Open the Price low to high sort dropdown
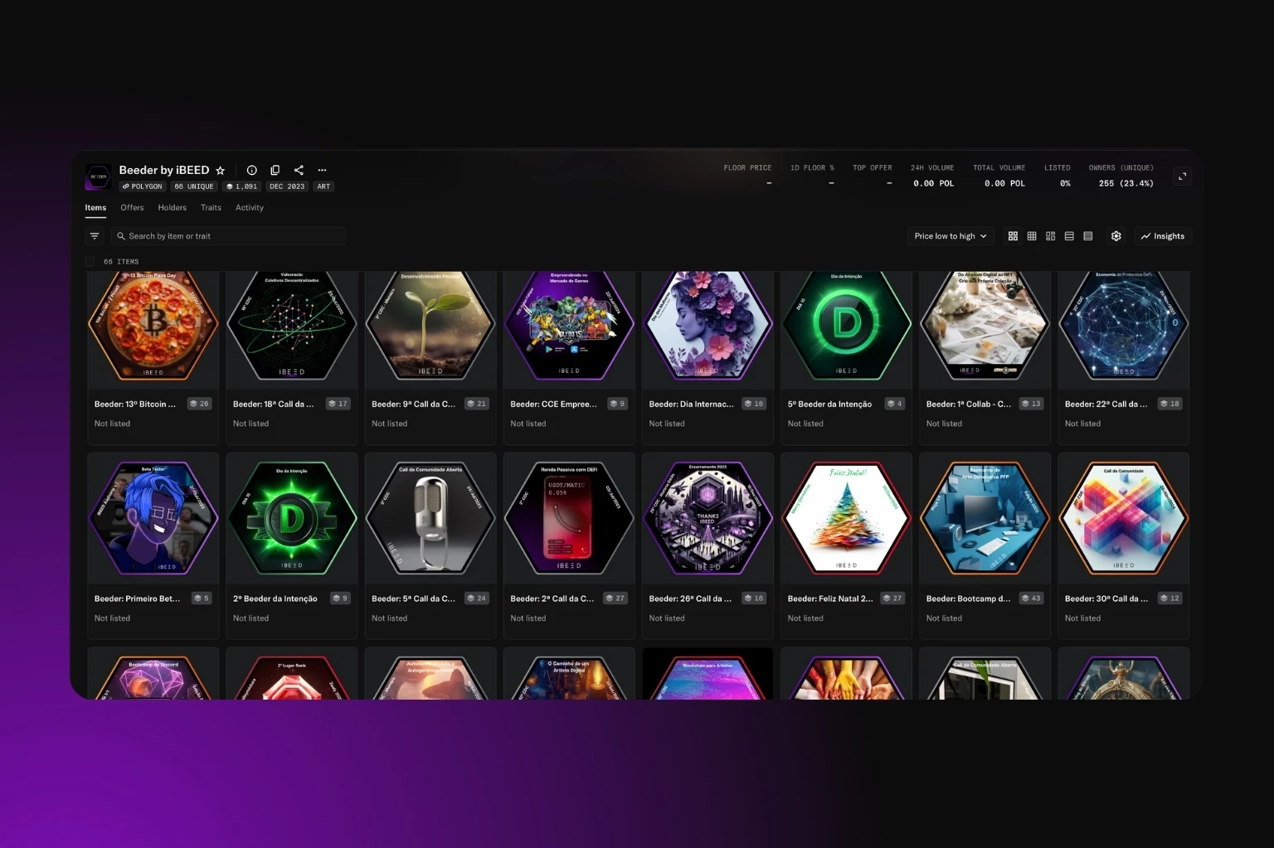Image resolution: width=1274 pixels, height=848 pixels. [951, 236]
